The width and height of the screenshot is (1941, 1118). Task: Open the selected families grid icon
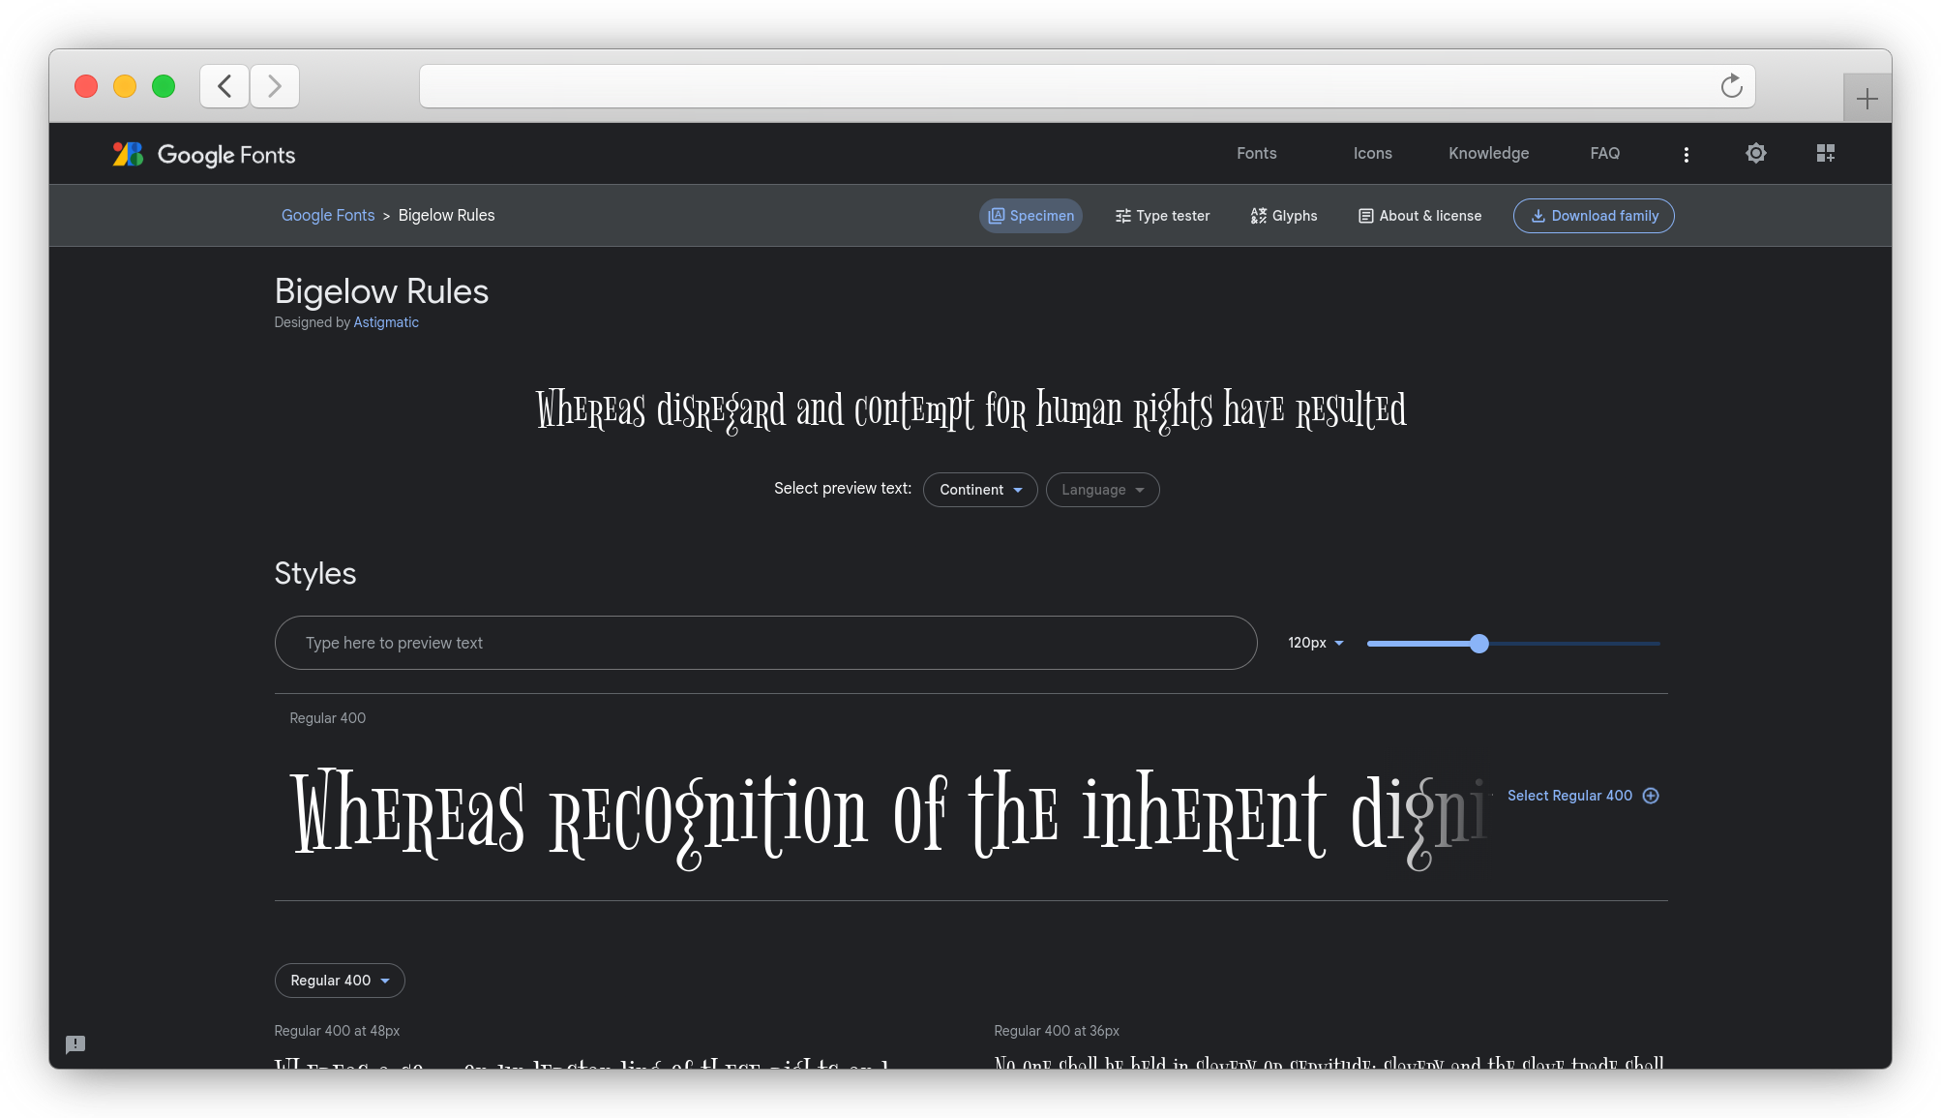[x=1825, y=153]
